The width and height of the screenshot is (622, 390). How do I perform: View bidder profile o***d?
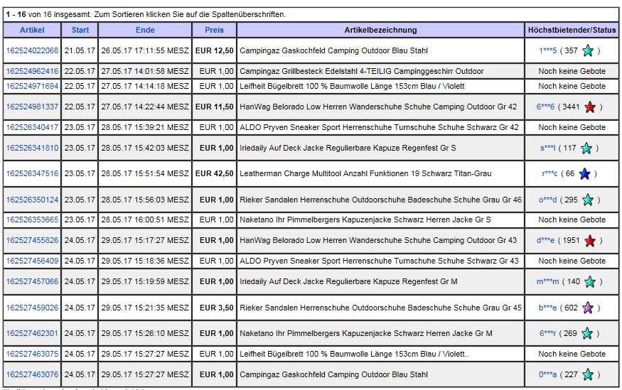coord(548,200)
